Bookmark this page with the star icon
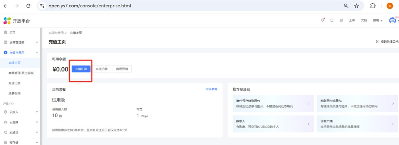 (356, 6)
